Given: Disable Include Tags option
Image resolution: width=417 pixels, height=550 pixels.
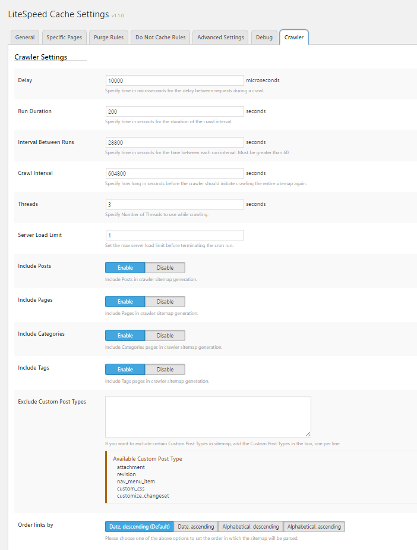Looking at the screenshot, I should (165, 370).
